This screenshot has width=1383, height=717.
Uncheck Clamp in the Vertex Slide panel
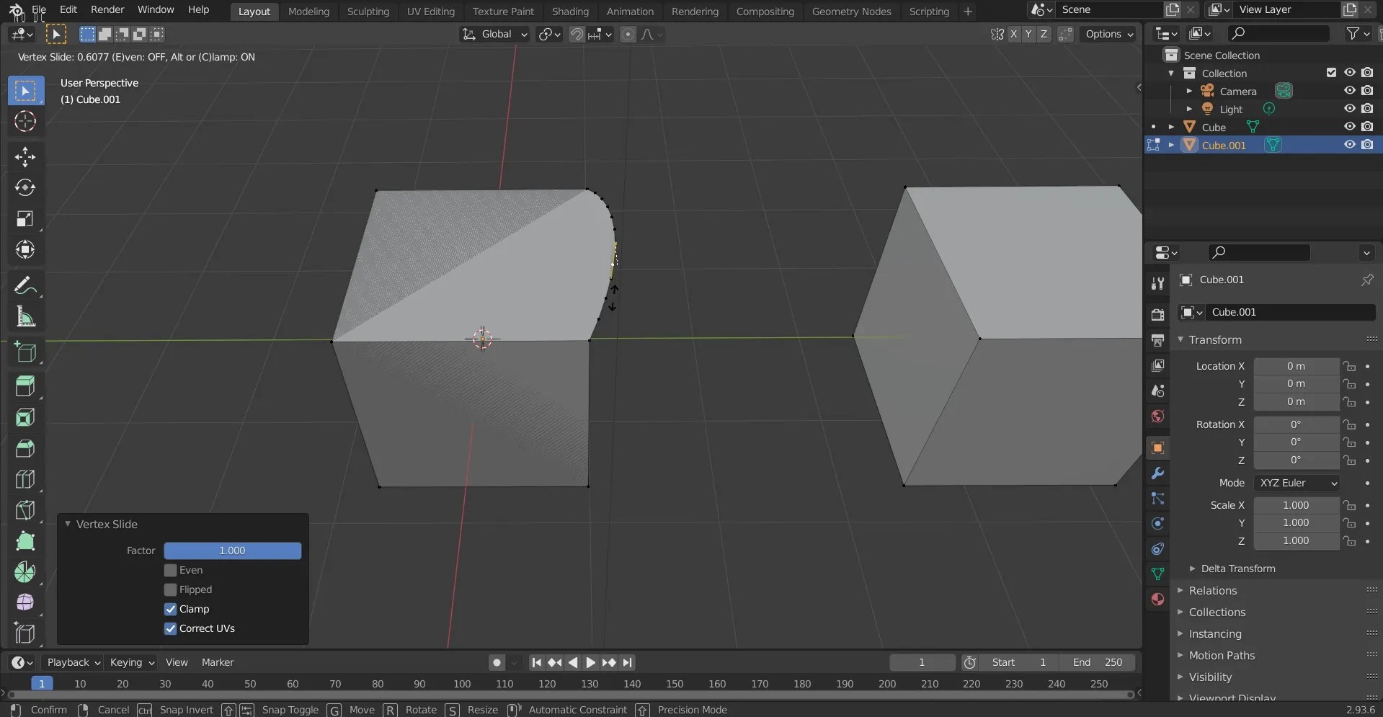point(170,609)
